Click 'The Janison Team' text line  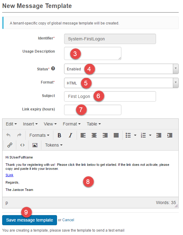coord(19,190)
